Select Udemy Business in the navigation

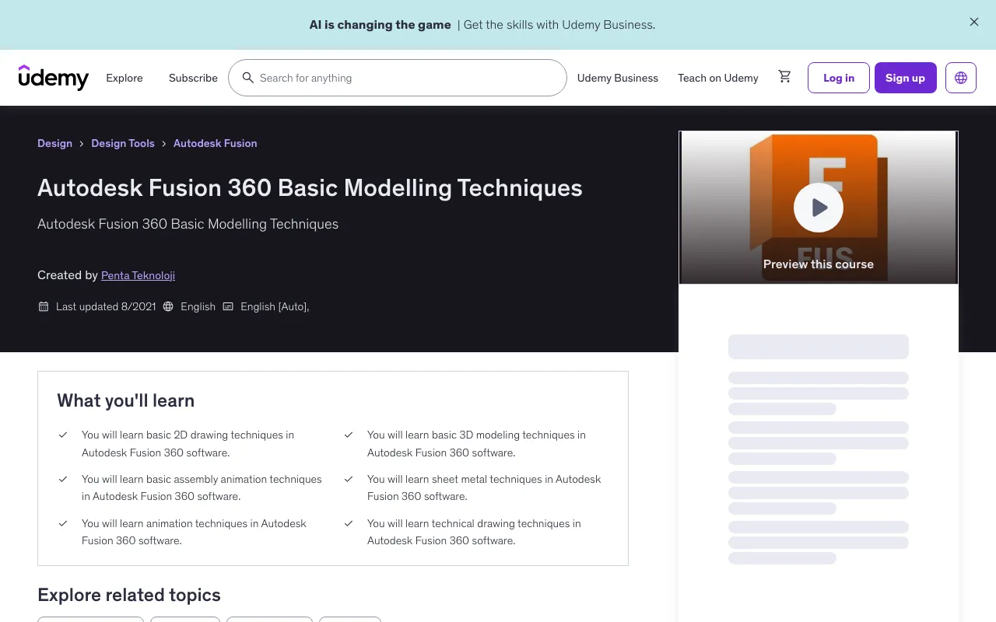(x=617, y=78)
